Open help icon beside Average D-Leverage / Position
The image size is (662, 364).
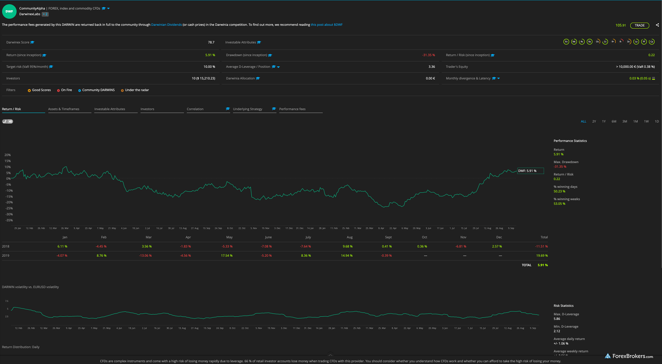pyautogui.click(x=274, y=67)
